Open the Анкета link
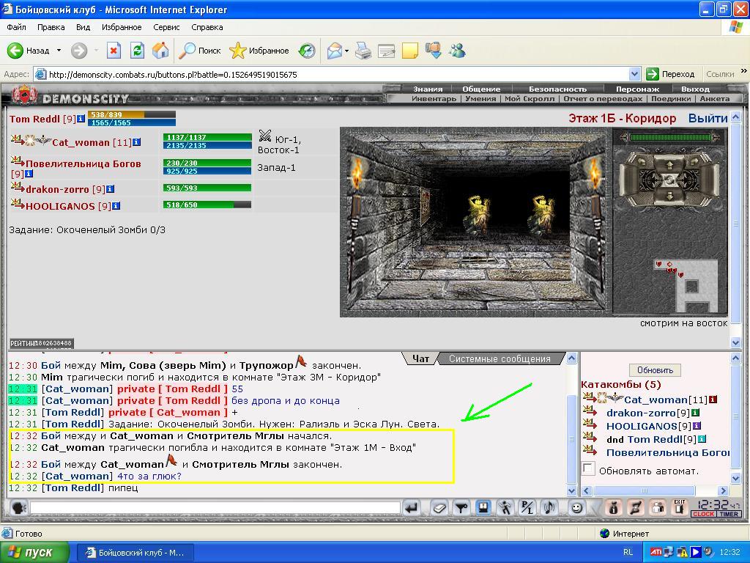Image resolution: width=750 pixels, height=563 pixels. [715, 99]
